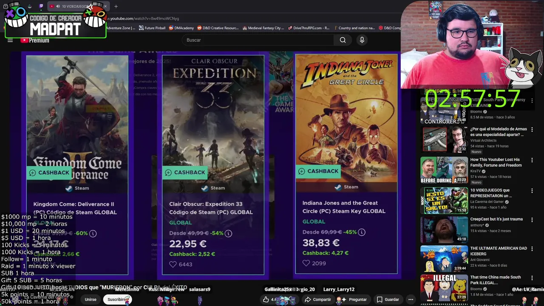This screenshot has width=544, height=306.
Task: Open options for CreepCast trauma video
Action: pyautogui.click(x=532, y=220)
